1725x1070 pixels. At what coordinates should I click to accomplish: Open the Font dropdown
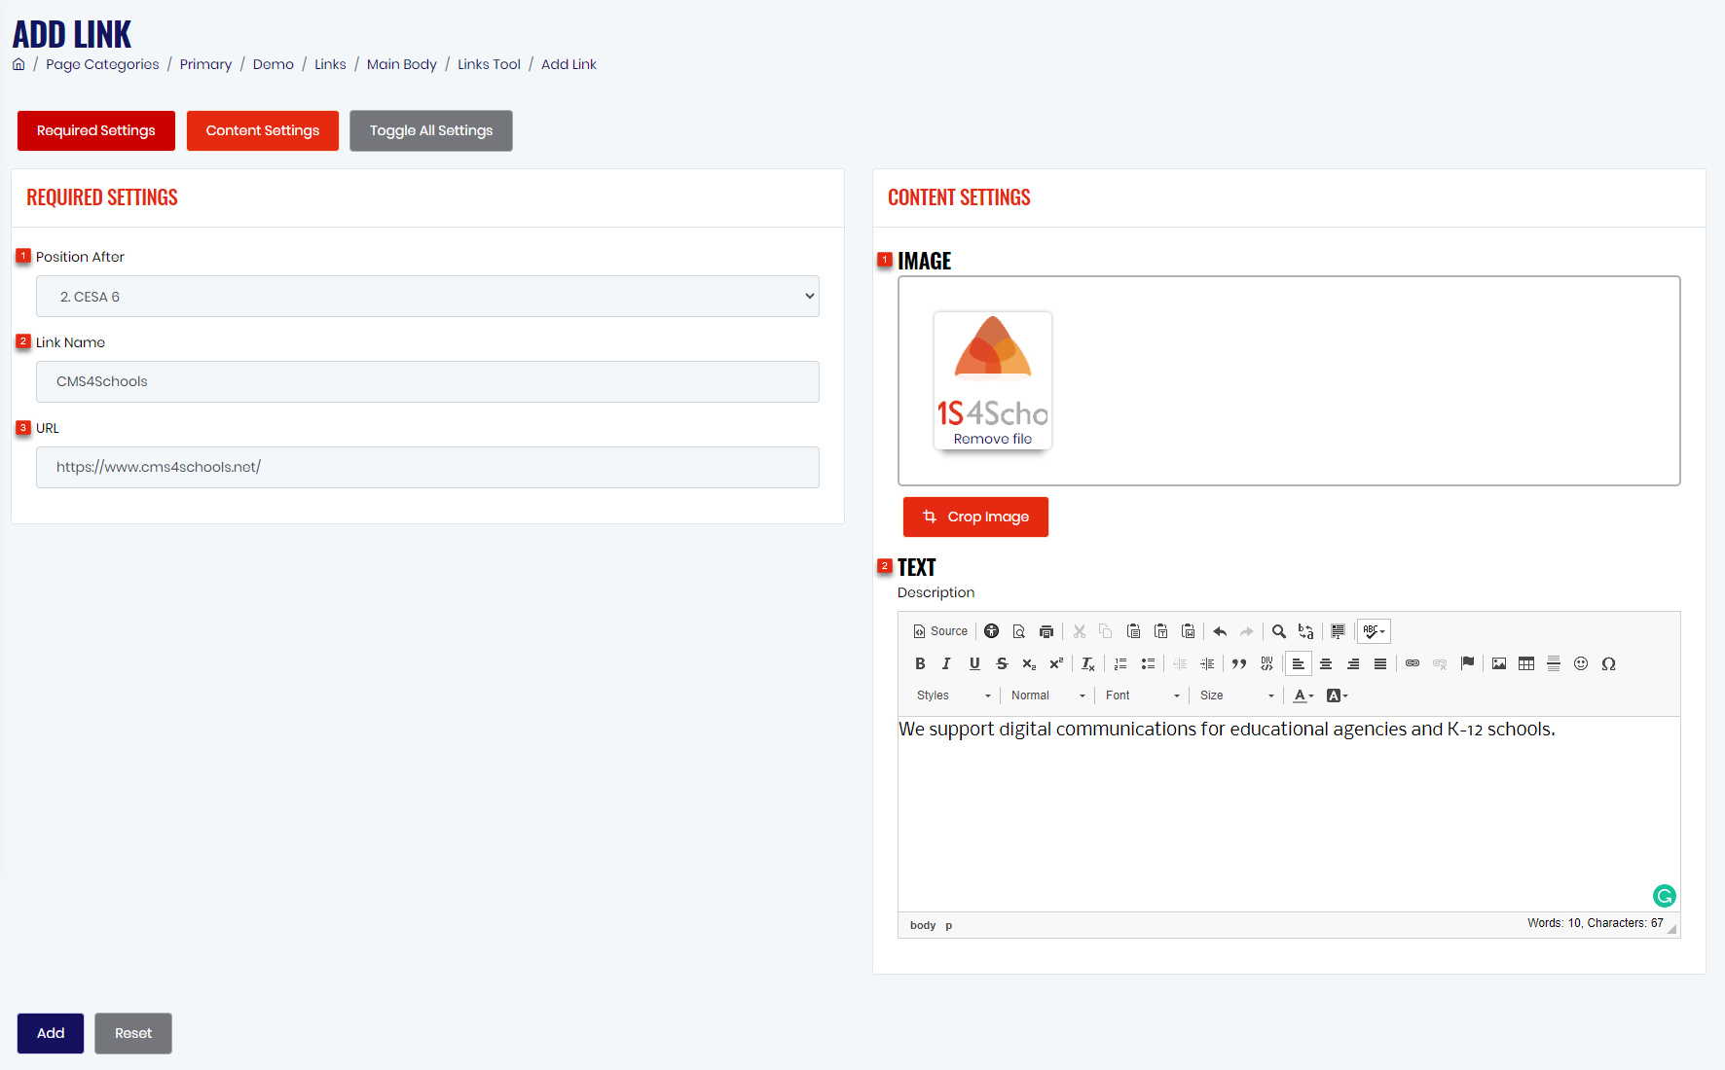[1142, 695]
